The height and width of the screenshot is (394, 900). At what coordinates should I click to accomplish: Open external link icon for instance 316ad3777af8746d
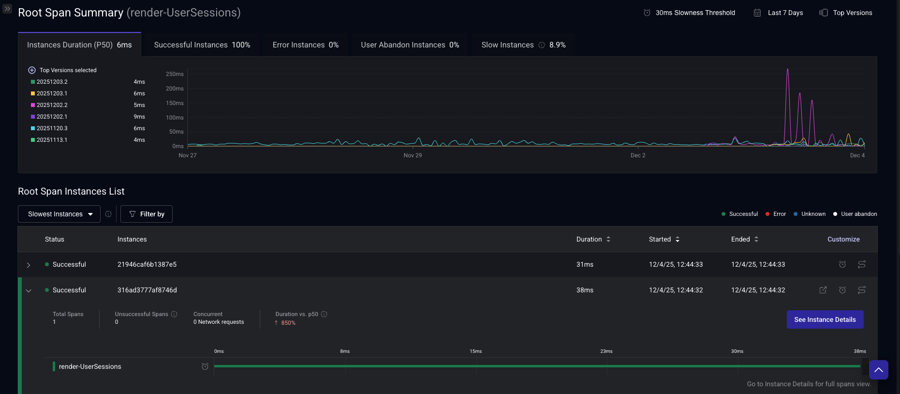pyautogui.click(x=823, y=290)
